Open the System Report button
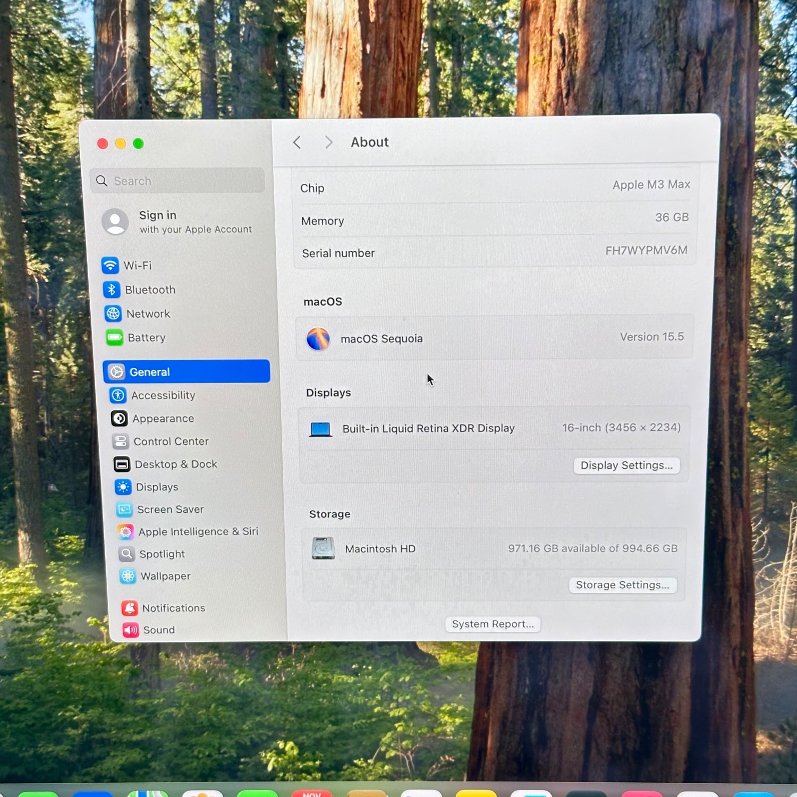797x797 pixels. coord(493,624)
